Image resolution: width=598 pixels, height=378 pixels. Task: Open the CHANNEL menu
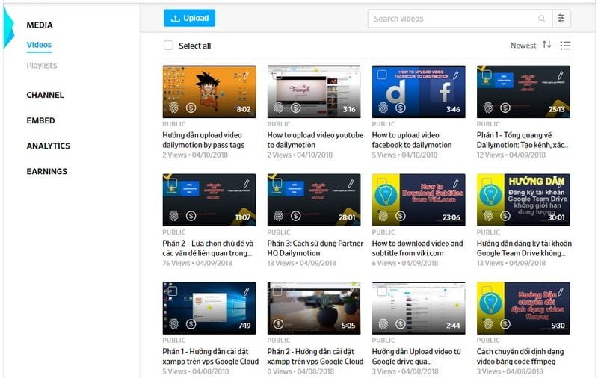(x=45, y=95)
